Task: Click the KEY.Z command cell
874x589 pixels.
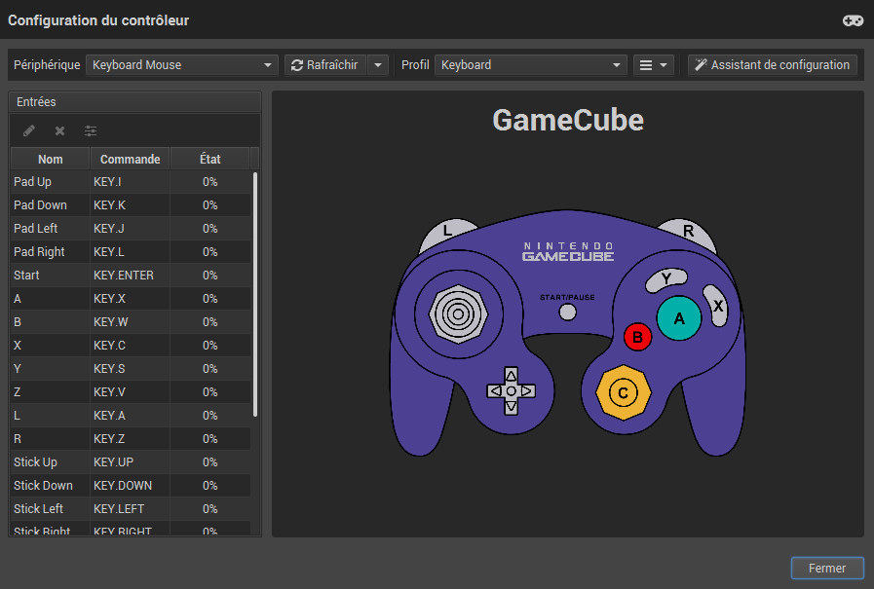Action: point(130,439)
